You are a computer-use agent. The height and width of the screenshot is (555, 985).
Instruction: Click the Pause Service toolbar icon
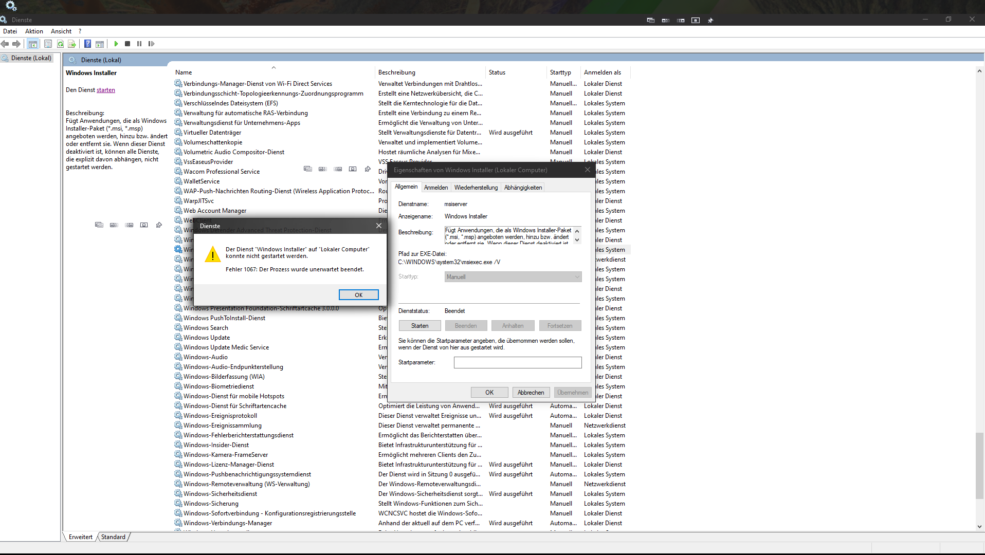pos(139,44)
